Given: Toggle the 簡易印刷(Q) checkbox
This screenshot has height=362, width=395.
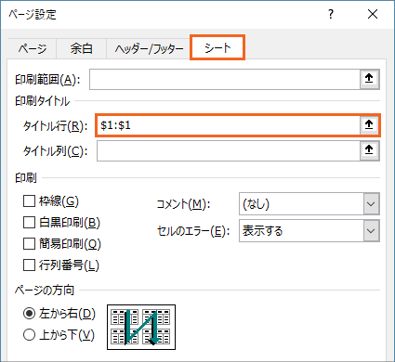Looking at the screenshot, I should (x=29, y=244).
